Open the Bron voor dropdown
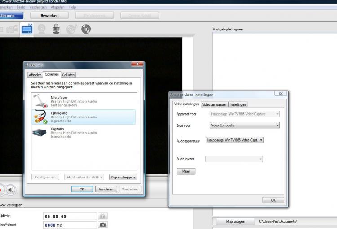The height and width of the screenshot is (229, 337). click(x=245, y=125)
